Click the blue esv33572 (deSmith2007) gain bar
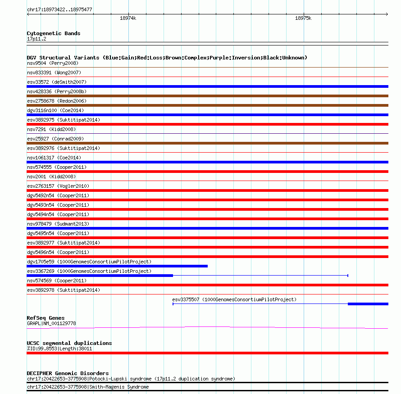401x394 pixels. click(x=207, y=86)
